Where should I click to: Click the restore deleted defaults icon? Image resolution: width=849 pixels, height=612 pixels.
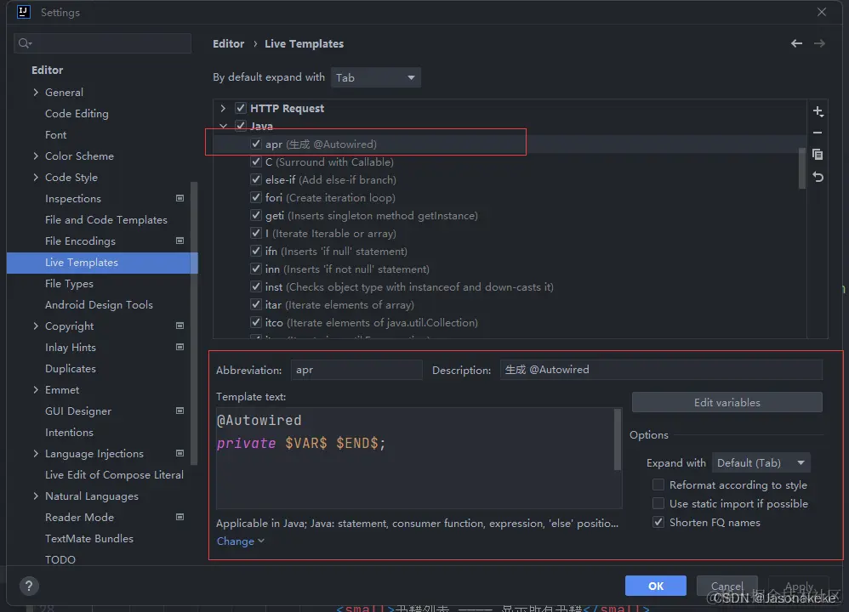[818, 177]
